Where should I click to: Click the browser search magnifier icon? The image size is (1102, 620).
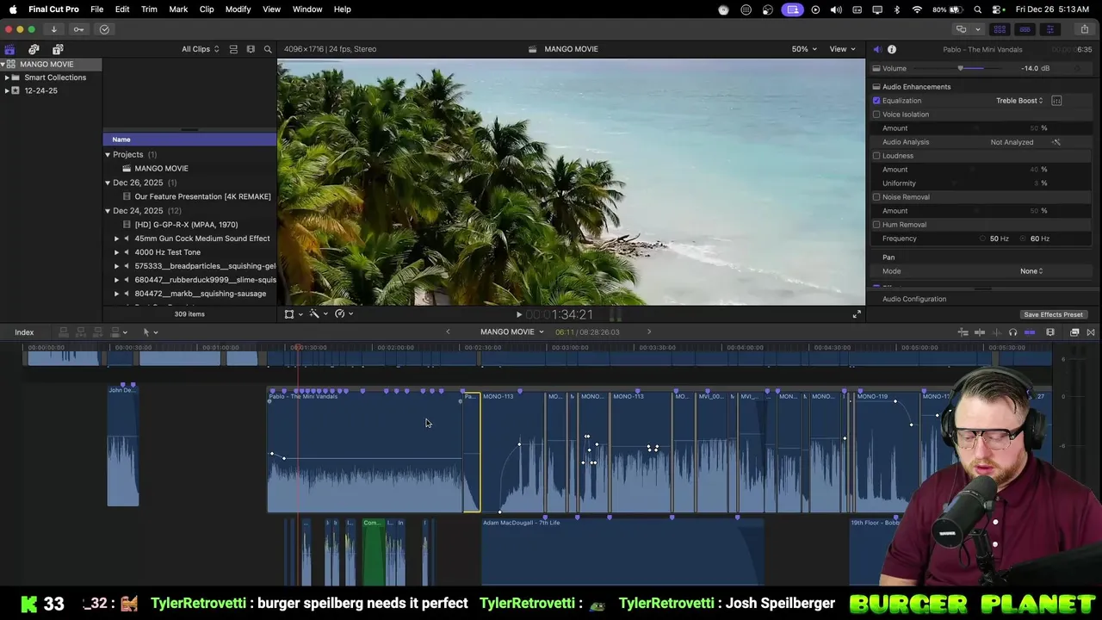(x=268, y=49)
